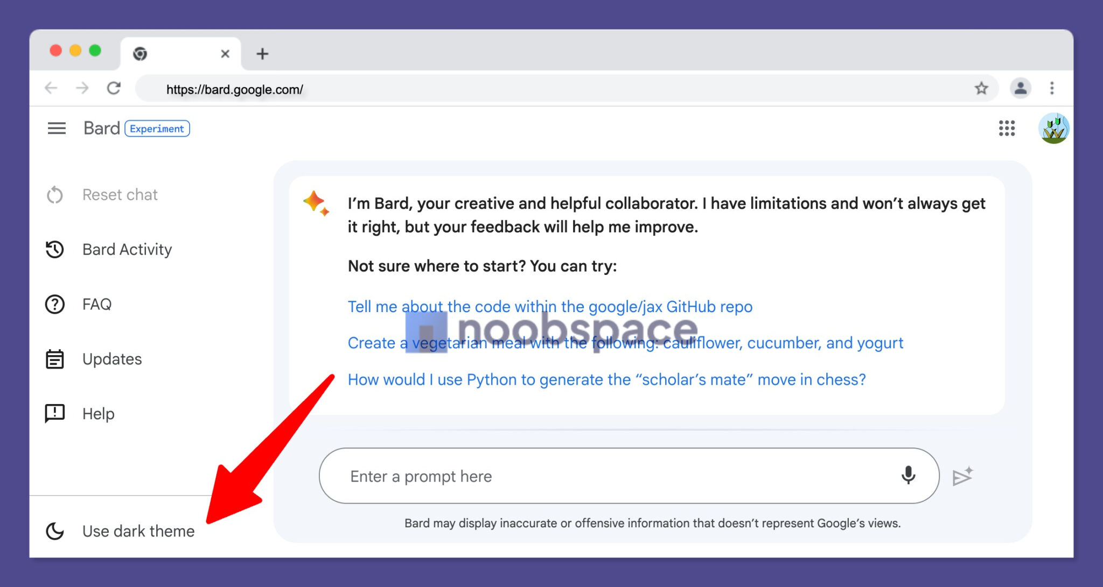The image size is (1103, 587).
Task: Open the sidebar with hamburger menu
Action: point(56,128)
